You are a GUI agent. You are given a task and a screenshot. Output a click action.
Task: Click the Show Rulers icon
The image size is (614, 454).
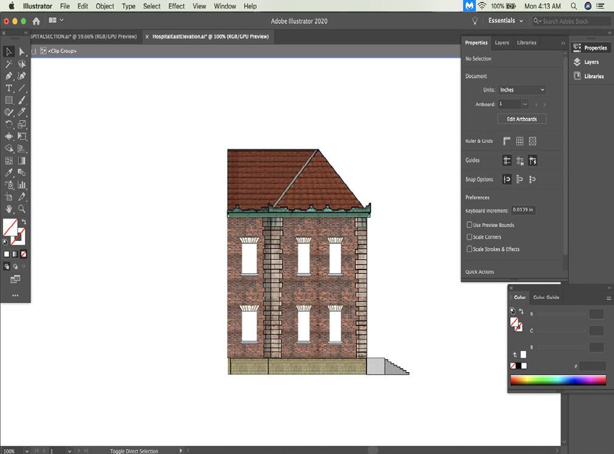pyautogui.click(x=507, y=141)
